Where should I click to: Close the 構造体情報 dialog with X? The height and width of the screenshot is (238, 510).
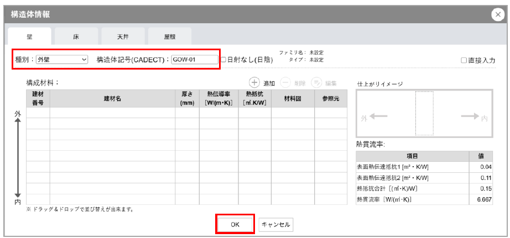[x=497, y=15]
